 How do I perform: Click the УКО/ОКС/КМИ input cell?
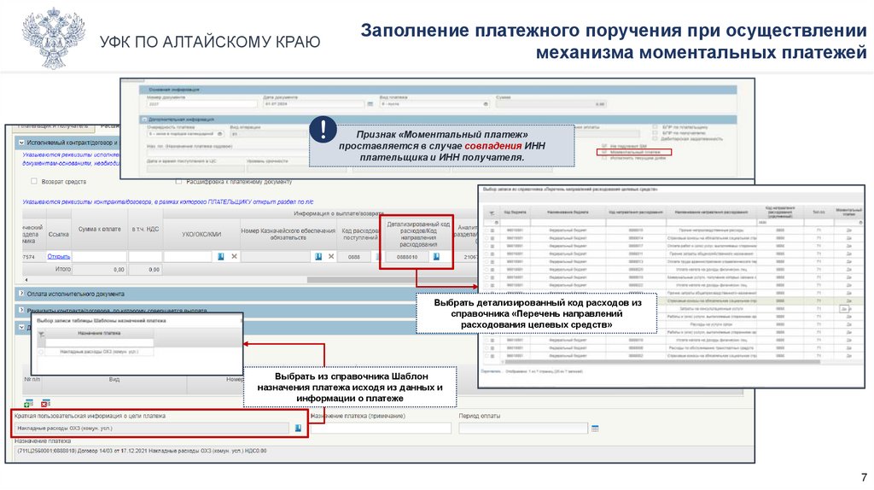[x=188, y=256]
